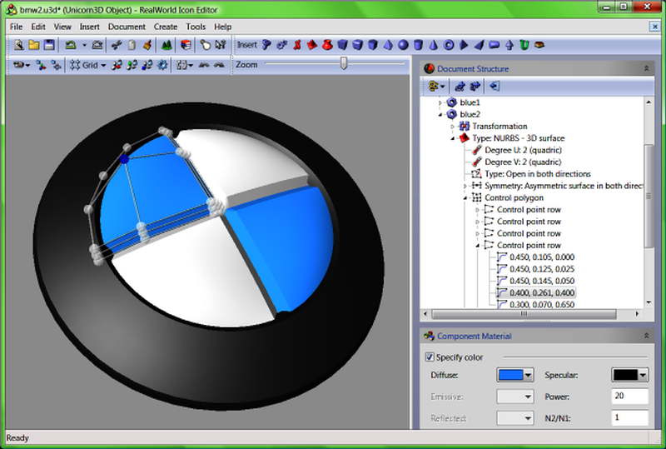Insert the red vase lathe object
The height and width of the screenshot is (449, 666).
click(x=327, y=45)
